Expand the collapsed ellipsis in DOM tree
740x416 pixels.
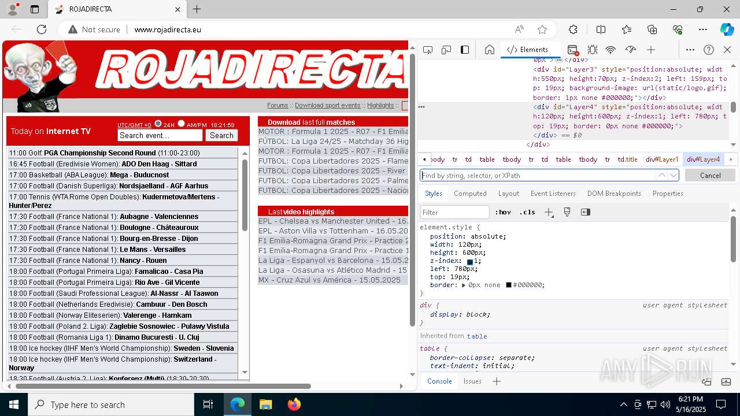pos(558,60)
